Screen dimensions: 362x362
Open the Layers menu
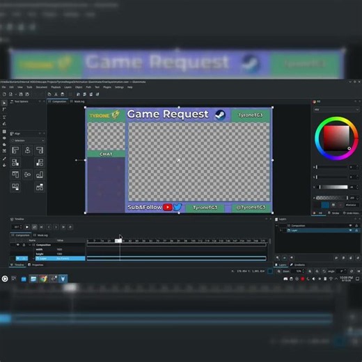point(68,87)
